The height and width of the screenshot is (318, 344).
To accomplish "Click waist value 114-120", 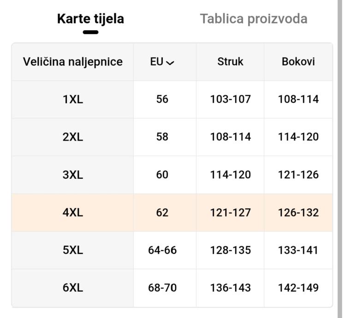I will coord(230,175).
